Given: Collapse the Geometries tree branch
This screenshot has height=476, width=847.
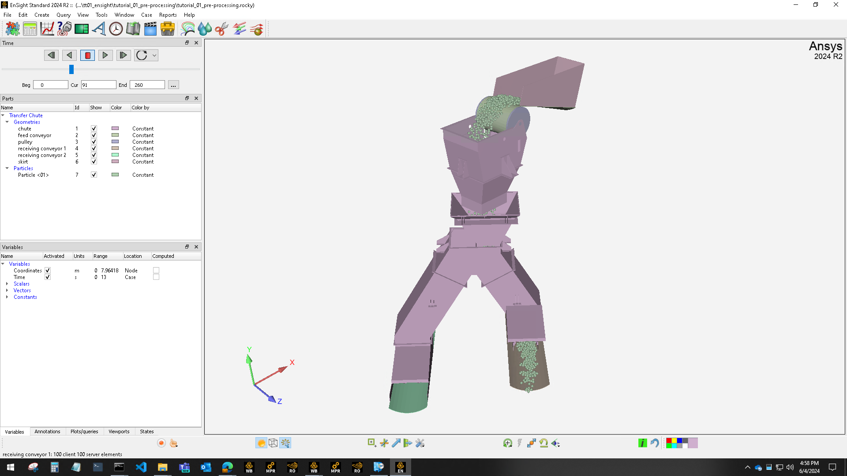Looking at the screenshot, I should coord(7,122).
